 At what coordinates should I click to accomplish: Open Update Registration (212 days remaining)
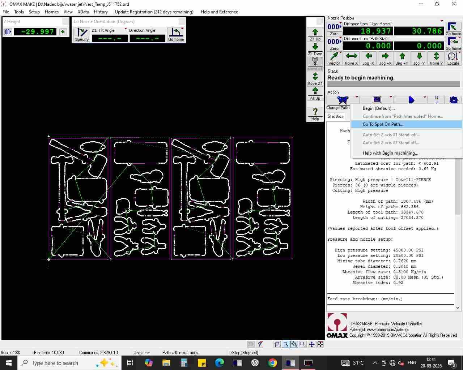point(154,12)
